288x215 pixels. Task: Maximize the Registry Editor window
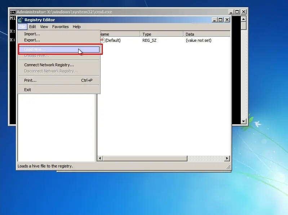point(221,20)
